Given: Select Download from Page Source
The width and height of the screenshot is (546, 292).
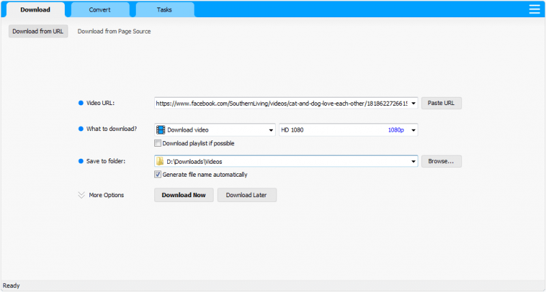Looking at the screenshot, I should coord(114,31).
